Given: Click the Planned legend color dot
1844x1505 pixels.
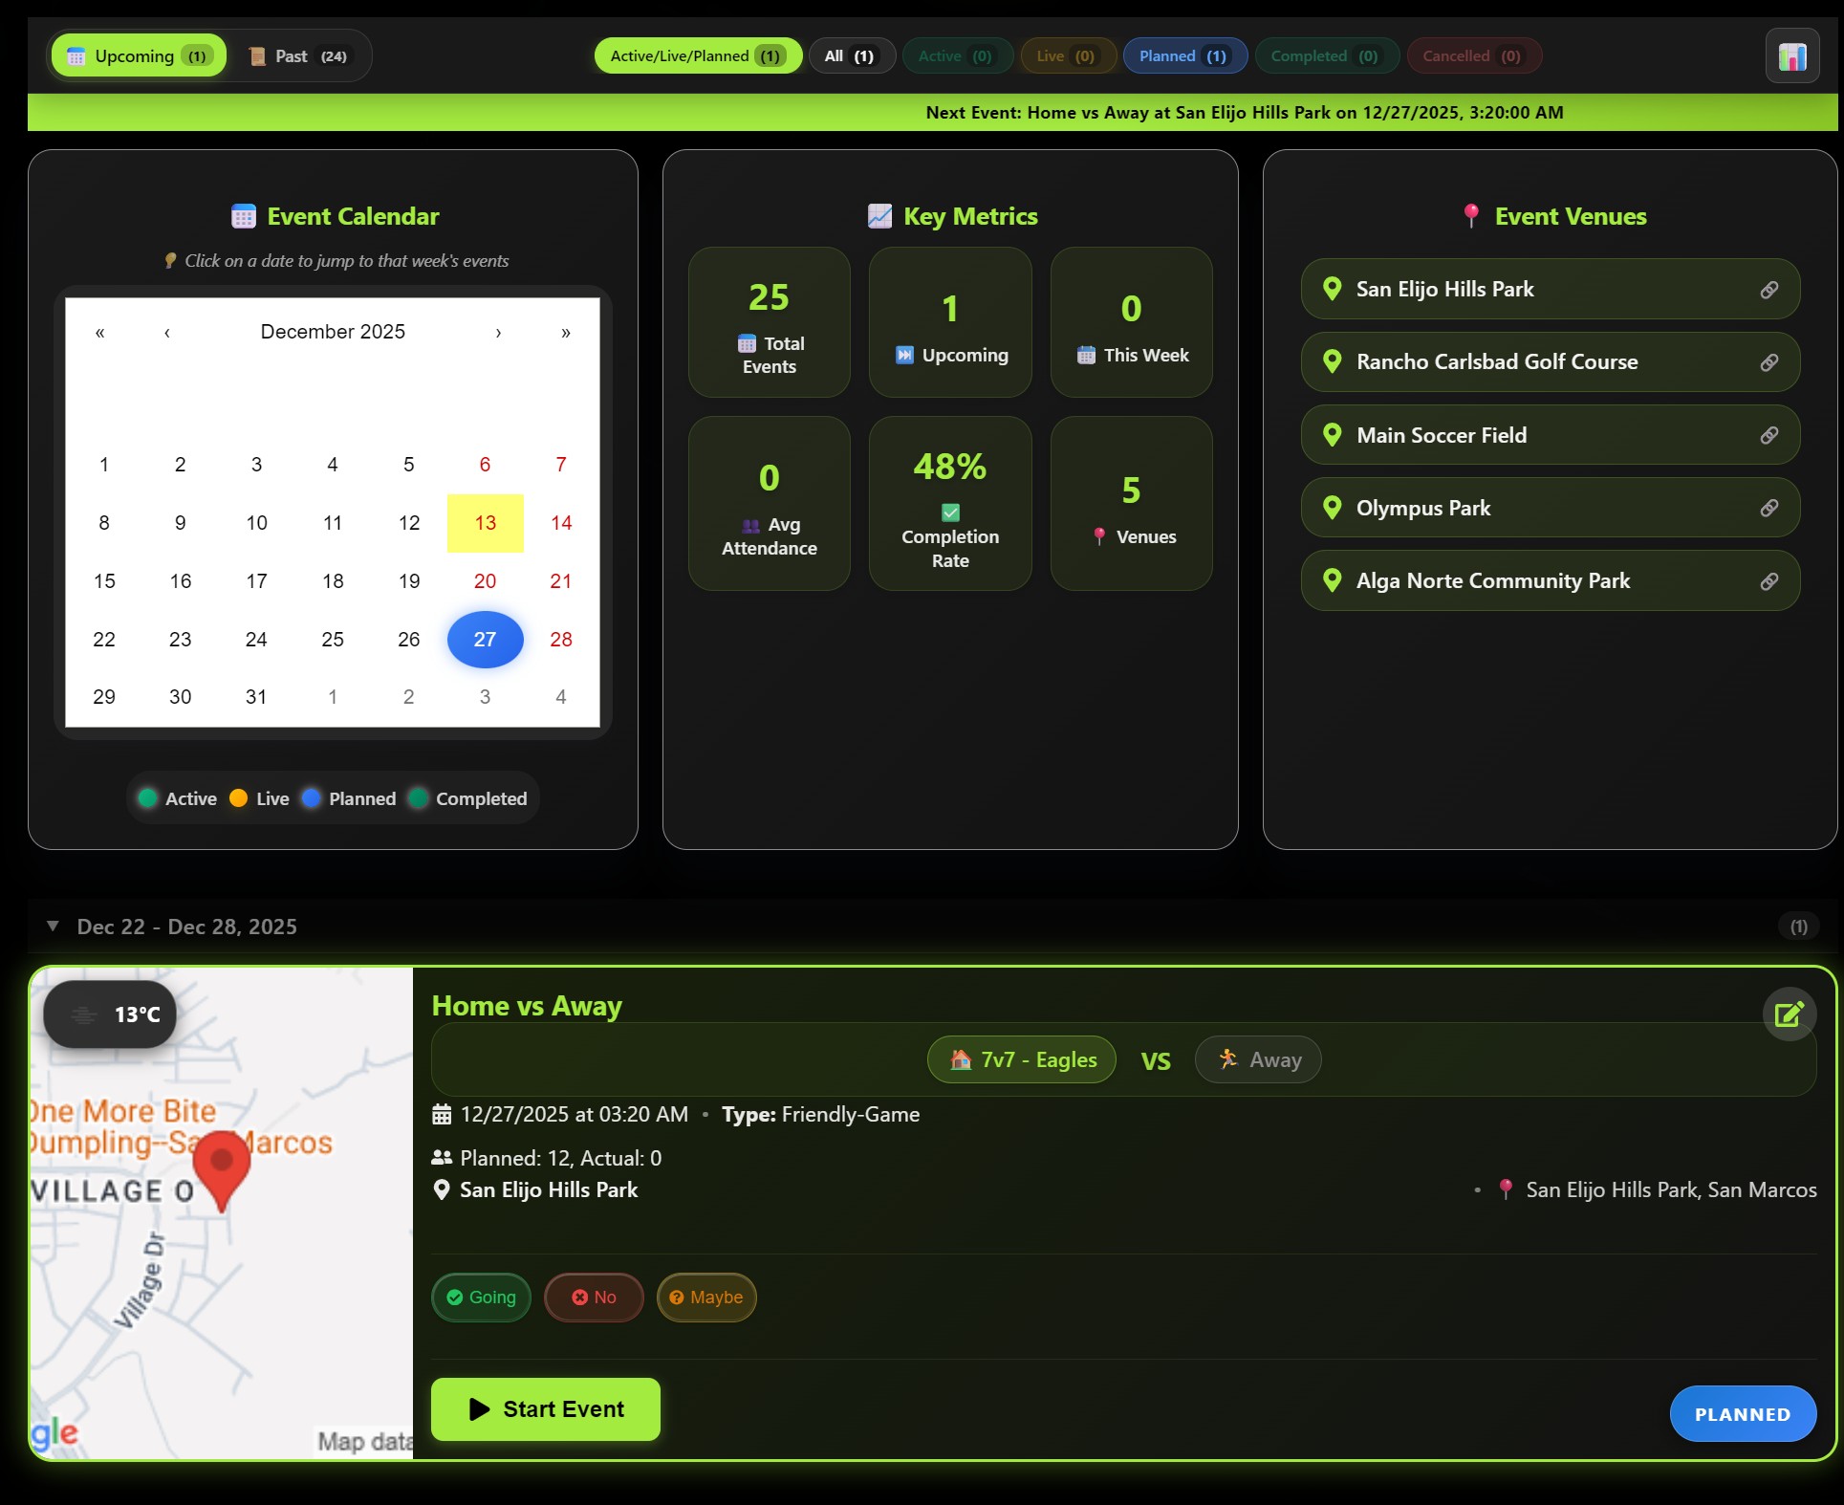Looking at the screenshot, I should [310, 798].
